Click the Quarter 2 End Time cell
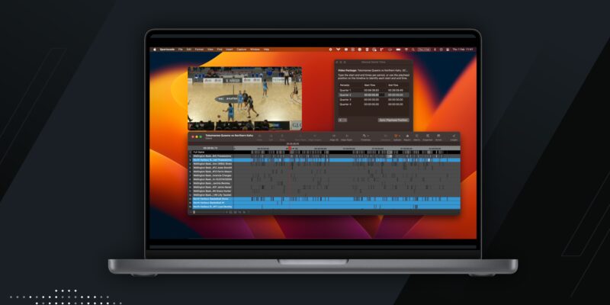Screen dimensions: 610x305 [x=395, y=95]
